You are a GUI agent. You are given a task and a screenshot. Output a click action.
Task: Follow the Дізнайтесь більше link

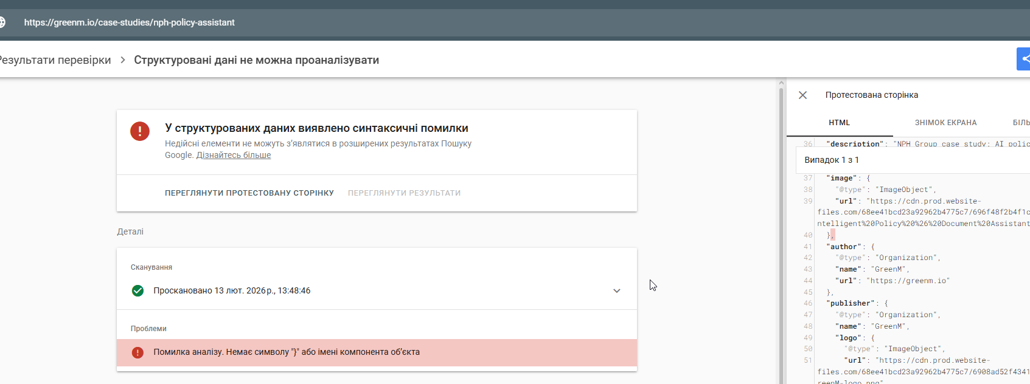pos(234,155)
